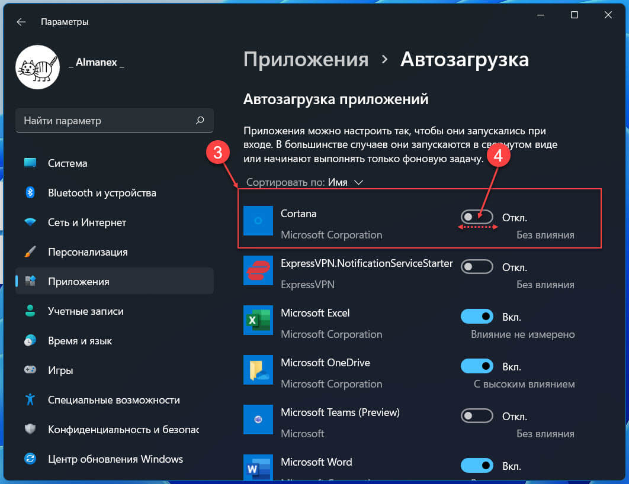
Task: Open Центр обновления Windows
Action: point(114,460)
